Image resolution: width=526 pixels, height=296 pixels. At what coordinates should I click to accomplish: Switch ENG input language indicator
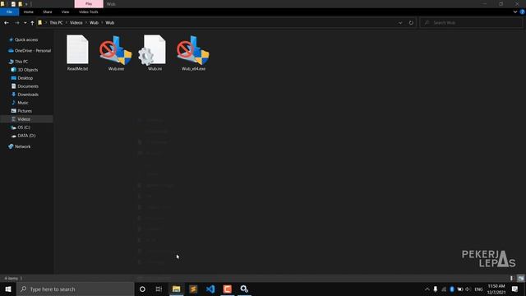point(478,289)
